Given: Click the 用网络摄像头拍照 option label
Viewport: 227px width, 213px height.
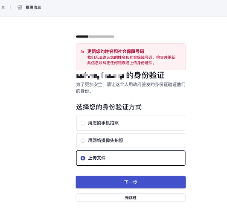Looking at the screenshot, I should click(x=105, y=141).
